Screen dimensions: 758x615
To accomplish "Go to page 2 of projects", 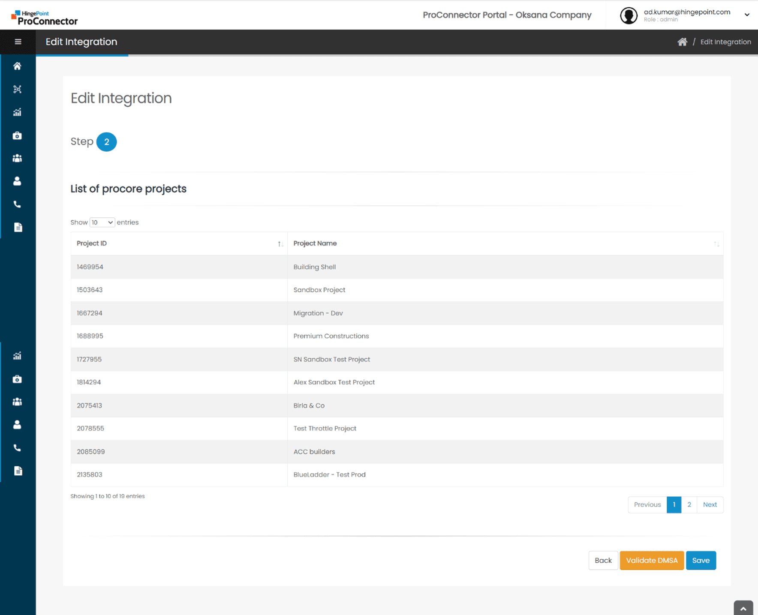I will [x=689, y=504].
